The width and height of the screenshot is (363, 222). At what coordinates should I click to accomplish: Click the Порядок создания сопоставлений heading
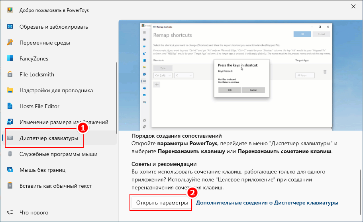[177, 136]
